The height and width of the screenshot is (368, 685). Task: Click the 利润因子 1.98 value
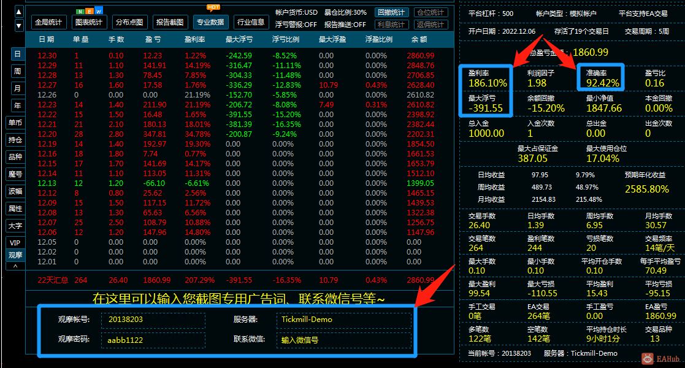coord(537,83)
